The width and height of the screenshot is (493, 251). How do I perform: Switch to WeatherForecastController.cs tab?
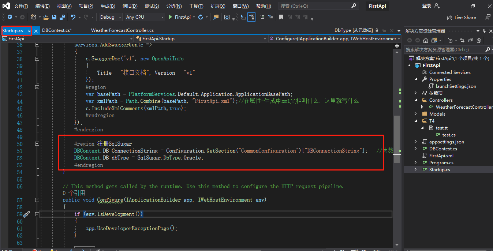click(122, 31)
